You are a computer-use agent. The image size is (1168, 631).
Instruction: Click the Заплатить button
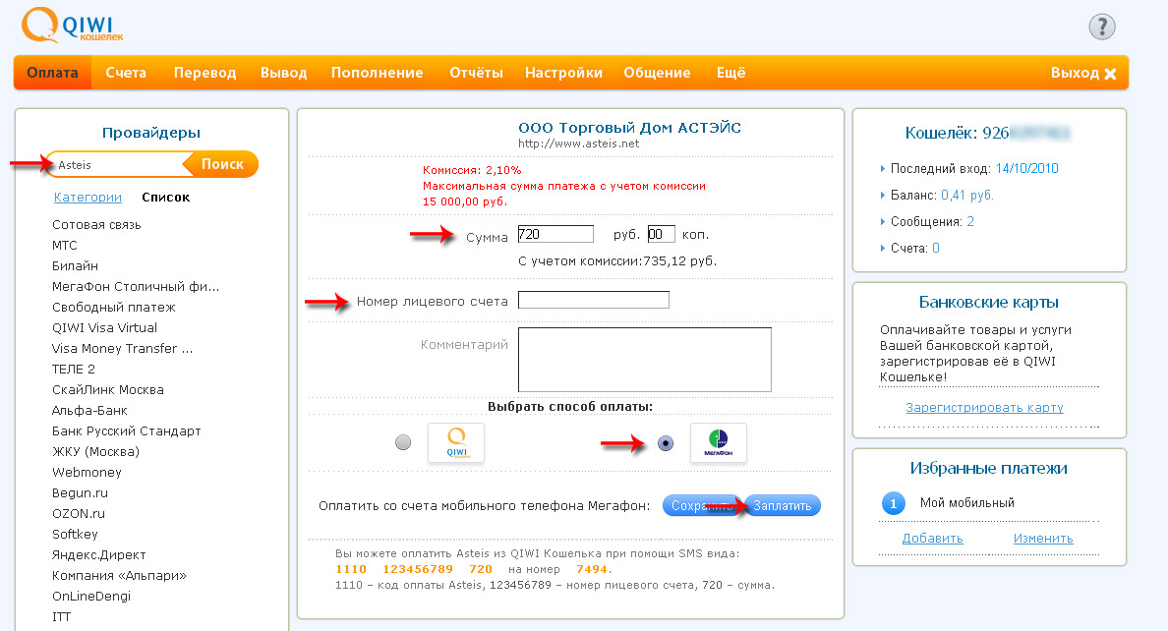(x=783, y=505)
